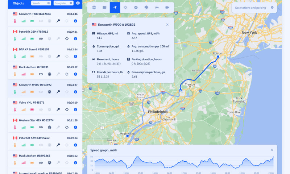
Task: Click tachograph icon for Western Star 49X #312974
Action: (49, 127)
